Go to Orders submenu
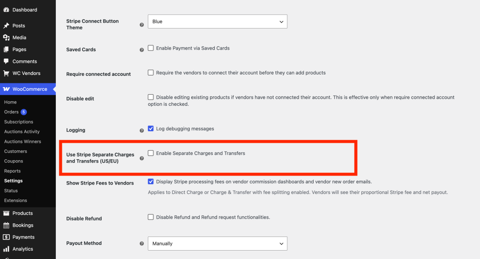The height and width of the screenshot is (259, 480). click(11, 112)
